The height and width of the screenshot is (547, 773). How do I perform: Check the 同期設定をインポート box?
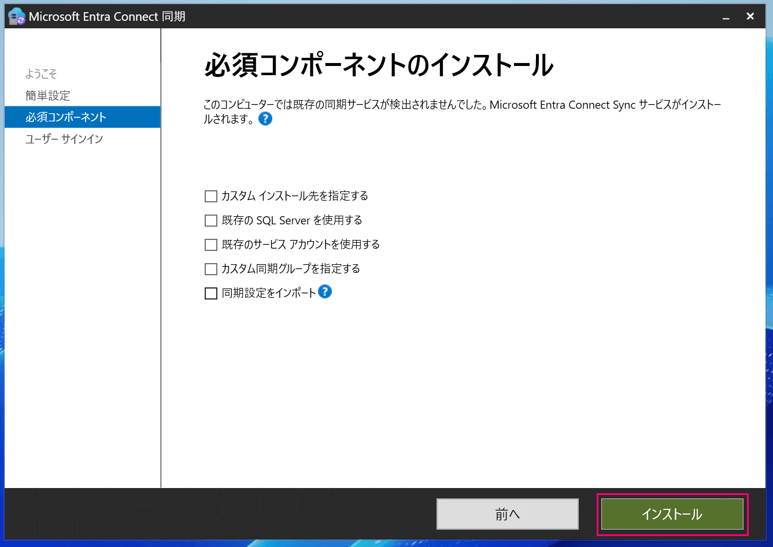(x=211, y=294)
